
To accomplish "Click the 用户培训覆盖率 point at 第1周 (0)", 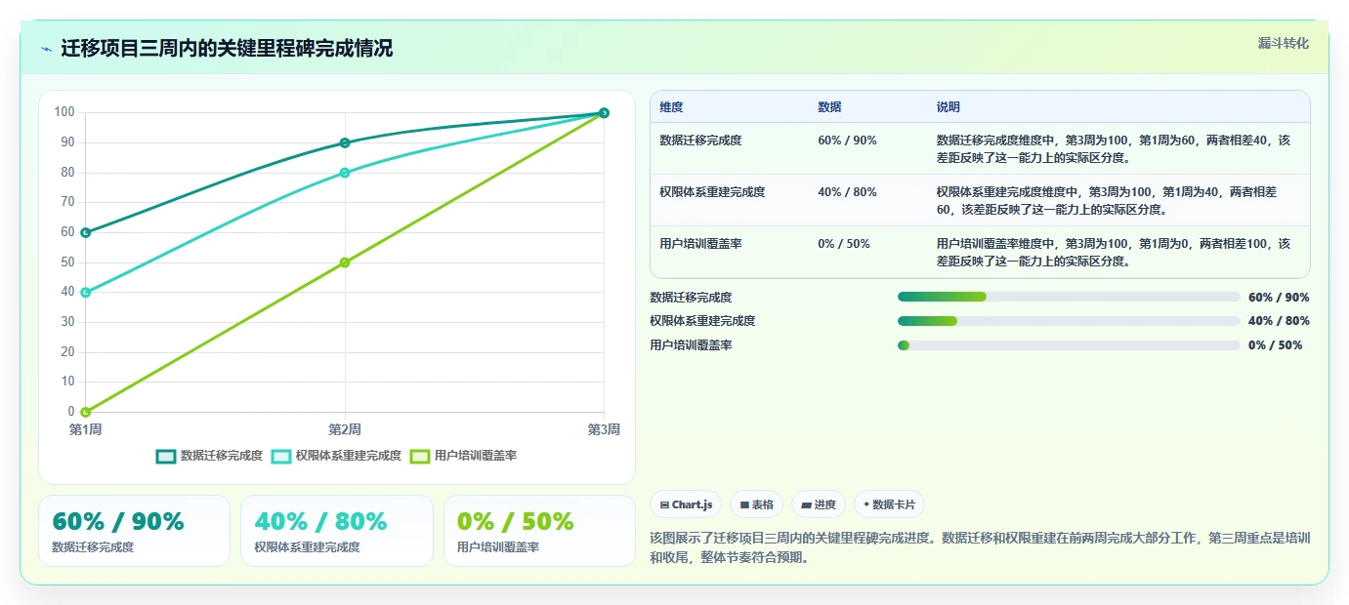I will point(86,412).
